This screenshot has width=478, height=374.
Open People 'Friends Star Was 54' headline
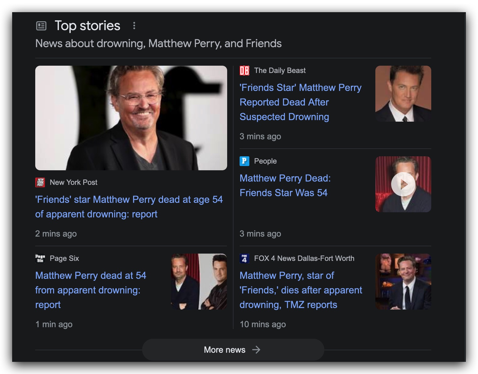point(285,185)
